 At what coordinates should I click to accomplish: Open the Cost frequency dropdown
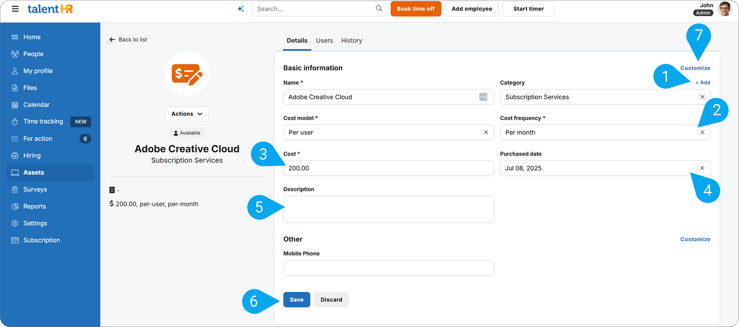605,132
